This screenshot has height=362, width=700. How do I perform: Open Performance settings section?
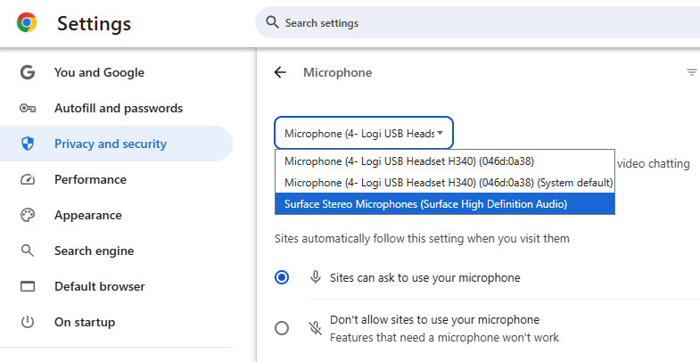tap(90, 179)
